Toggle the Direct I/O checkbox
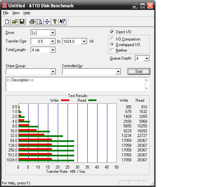Screen dimensions: 210x187 (112, 32)
